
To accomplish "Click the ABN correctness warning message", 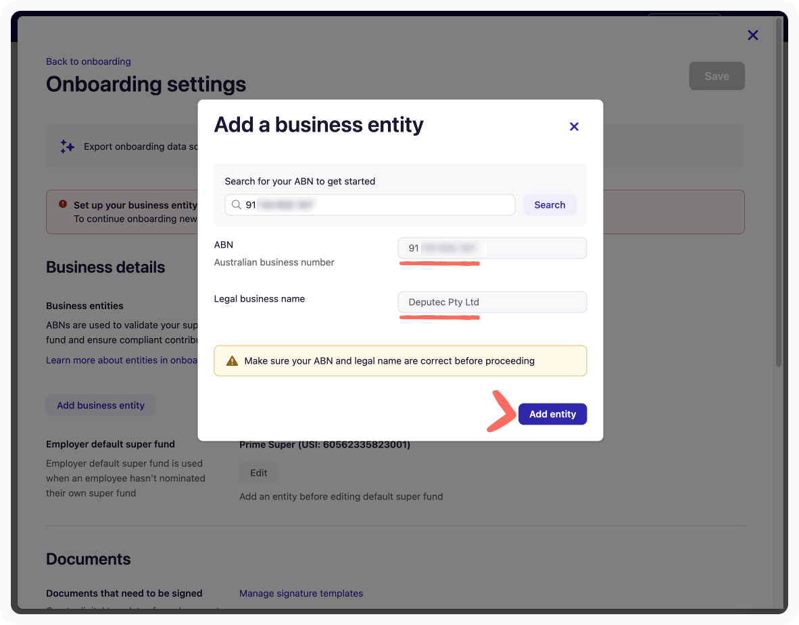I will click(389, 361).
